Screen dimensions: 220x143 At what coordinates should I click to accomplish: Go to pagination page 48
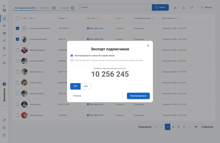tap(196, 127)
